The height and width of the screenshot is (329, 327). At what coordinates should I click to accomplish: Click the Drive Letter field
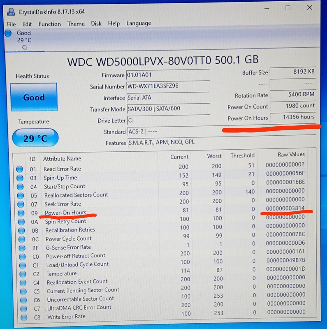tap(169, 120)
